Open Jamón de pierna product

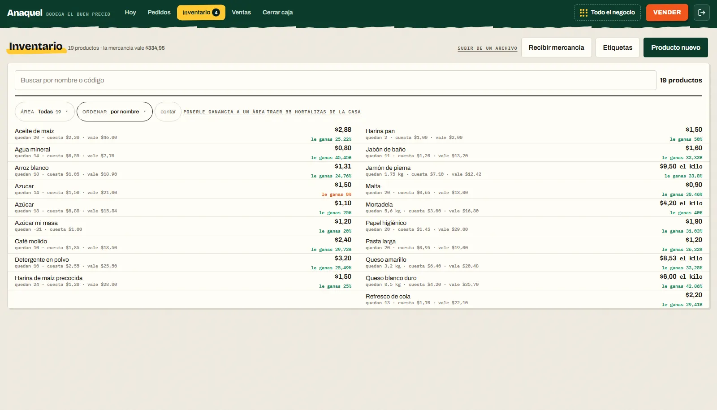tap(534, 171)
